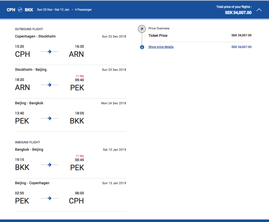Click the arrow between ARN and PEK
Screen dimensions: 269x222
(49, 85)
